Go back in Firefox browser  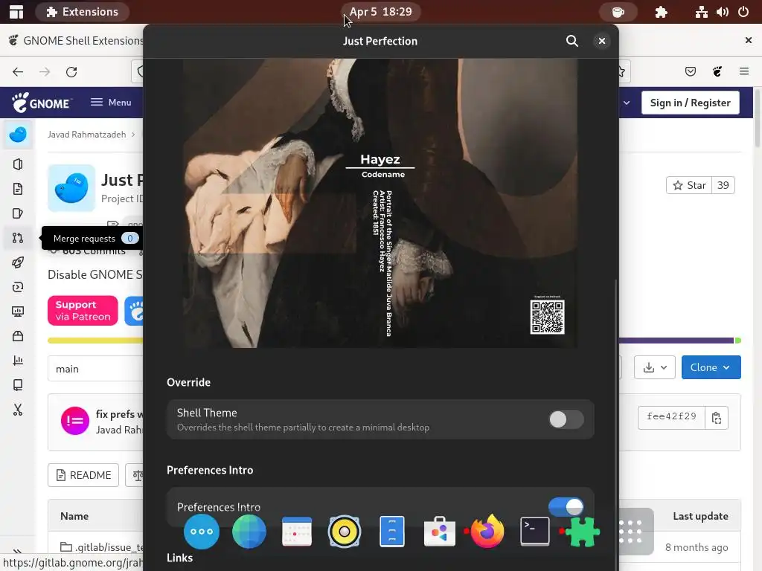tap(18, 72)
